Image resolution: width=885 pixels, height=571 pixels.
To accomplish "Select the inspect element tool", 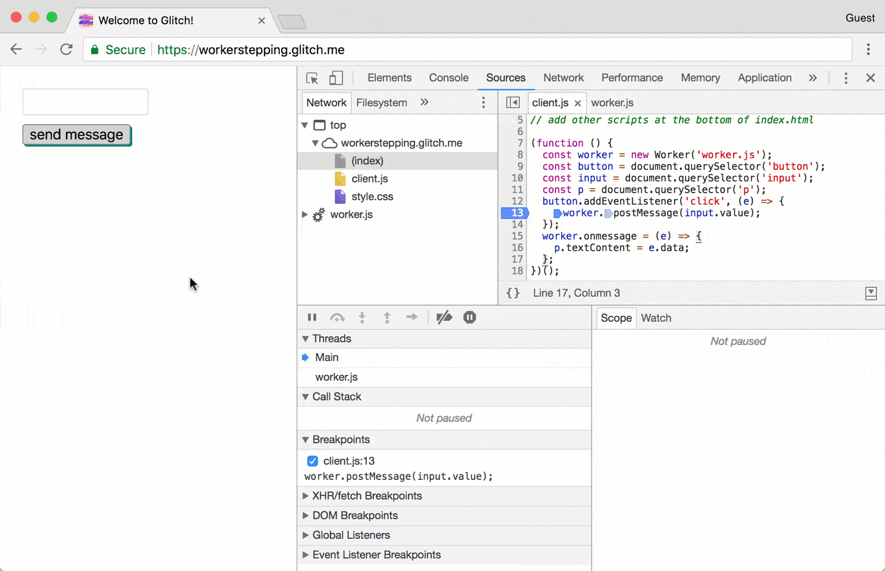I will [x=311, y=77].
